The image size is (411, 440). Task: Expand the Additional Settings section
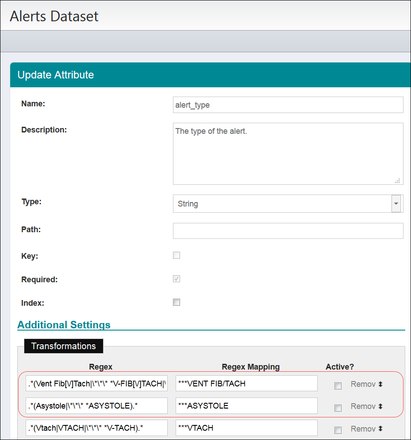(x=64, y=325)
